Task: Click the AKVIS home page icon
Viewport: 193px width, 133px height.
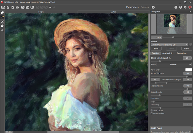Action: (3, 7)
